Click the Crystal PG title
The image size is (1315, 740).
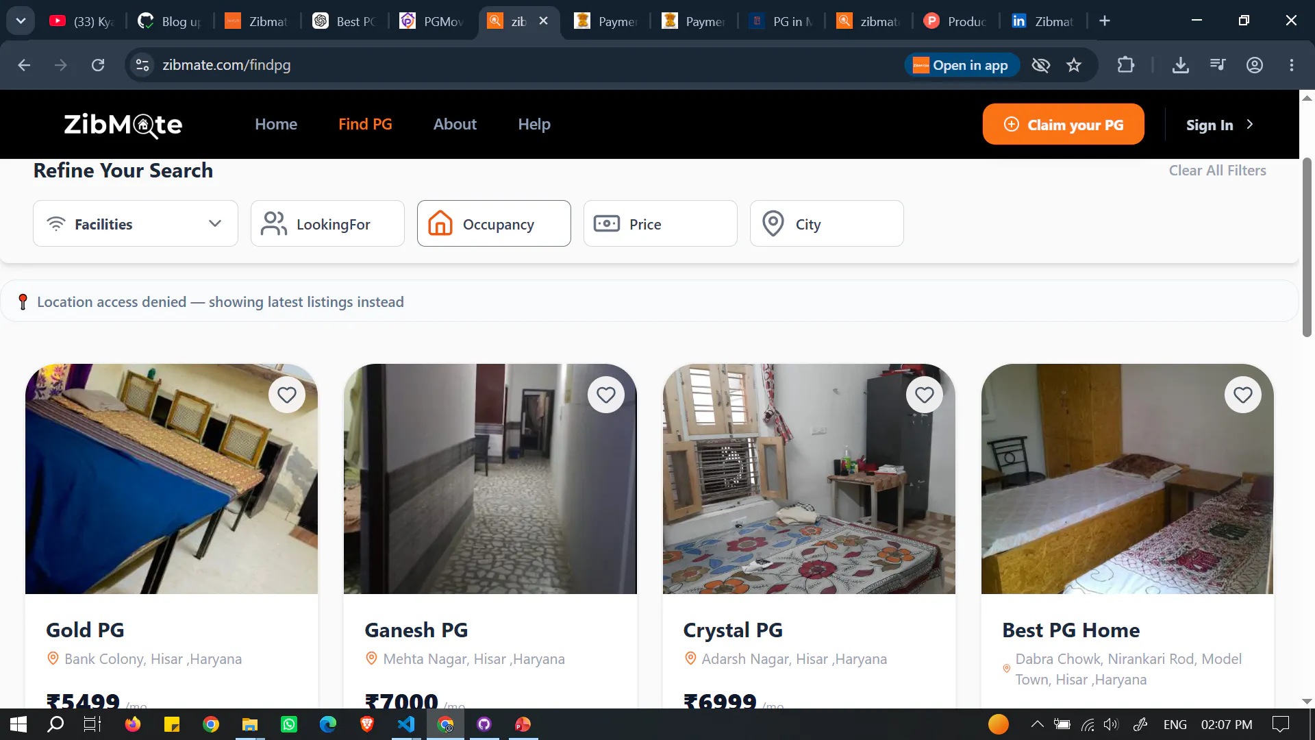pyautogui.click(x=733, y=630)
